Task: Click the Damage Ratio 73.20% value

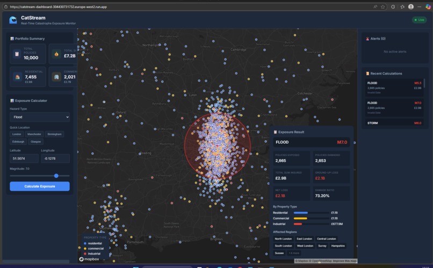Action: click(x=322, y=196)
